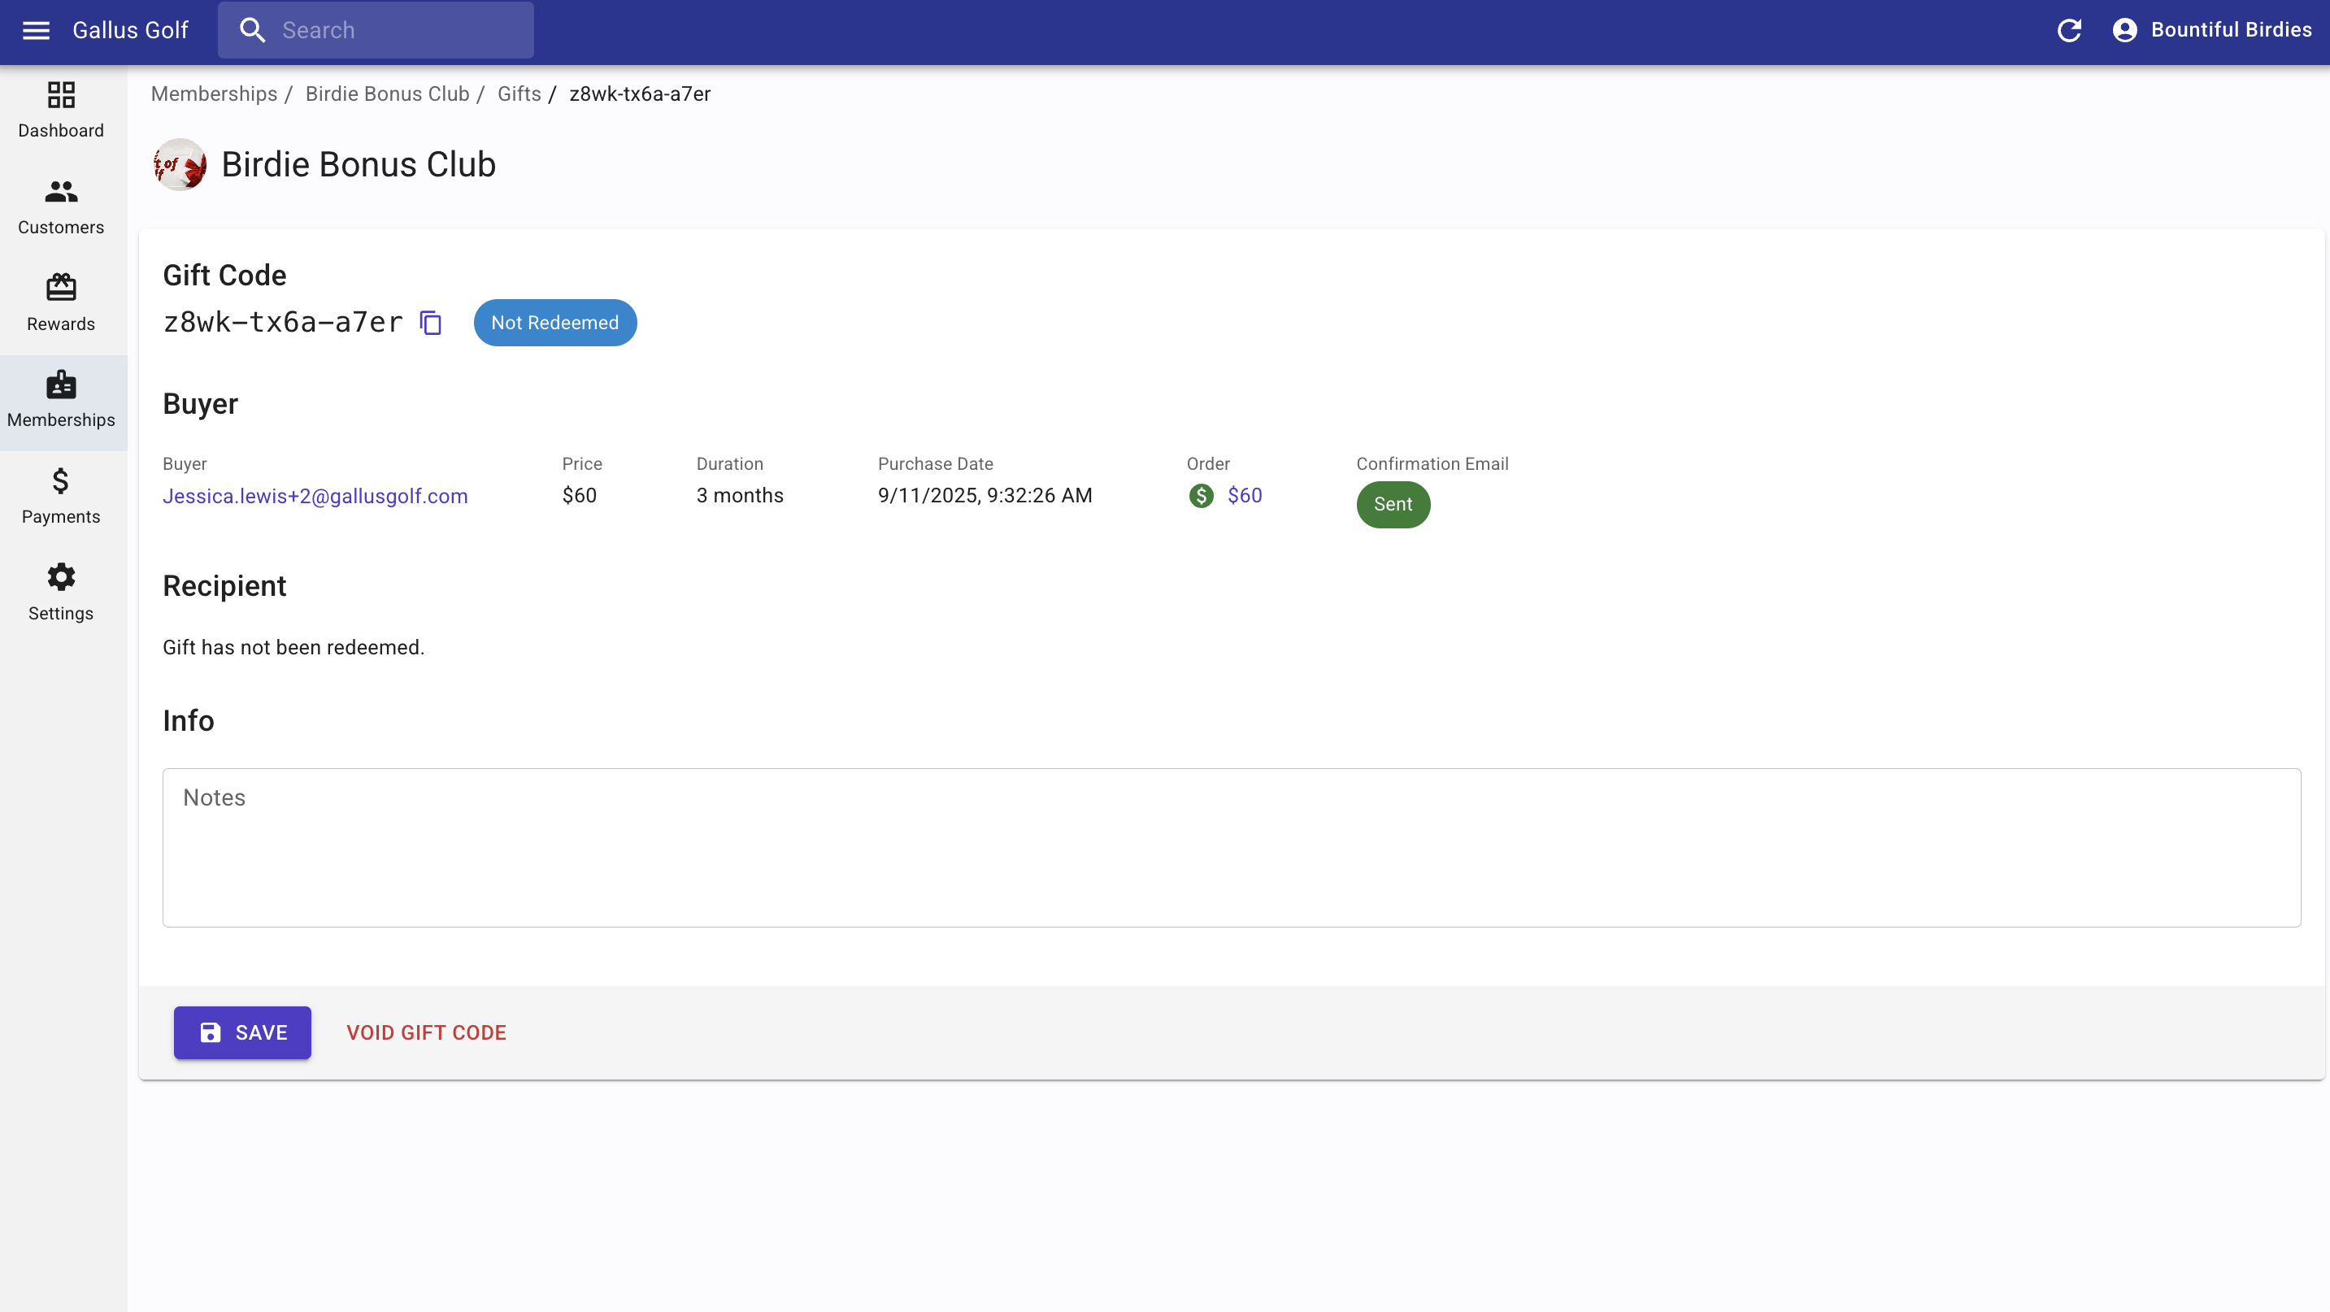This screenshot has width=2330, height=1312.
Task: Focus the Notes text area
Action: click(x=1231, y=847)
